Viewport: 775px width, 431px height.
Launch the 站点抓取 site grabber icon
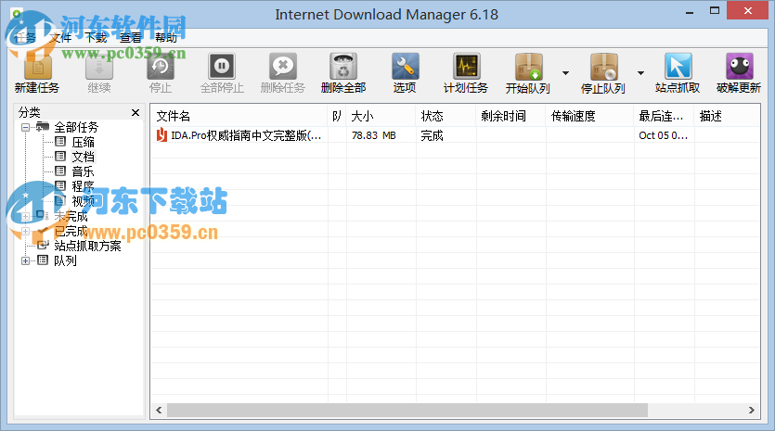(x=678, y=66)
